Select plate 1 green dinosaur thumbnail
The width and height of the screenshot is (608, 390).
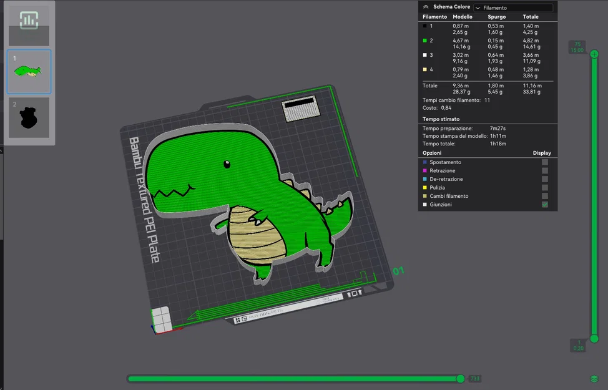tap(29, 72)
